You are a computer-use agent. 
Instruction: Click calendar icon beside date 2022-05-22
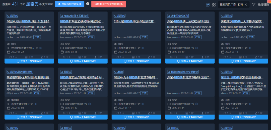click(x=9, y=52)
